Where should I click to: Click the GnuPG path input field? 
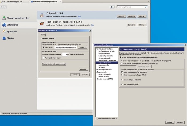click(65, 47)
